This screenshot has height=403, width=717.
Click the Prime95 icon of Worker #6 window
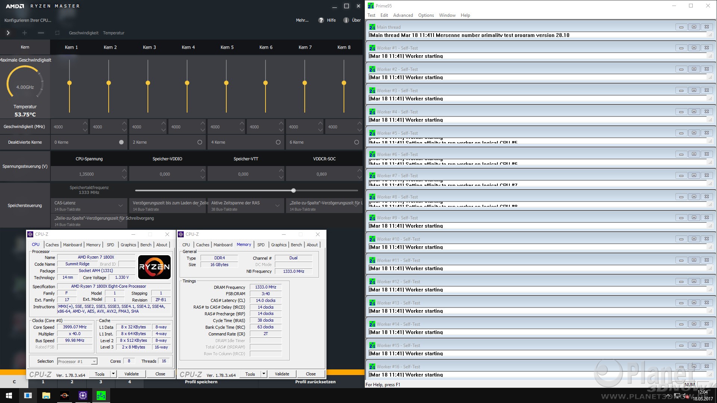[372, 154]
